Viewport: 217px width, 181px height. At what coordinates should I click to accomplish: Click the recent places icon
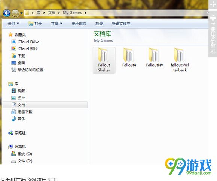(x=13, y=70)
